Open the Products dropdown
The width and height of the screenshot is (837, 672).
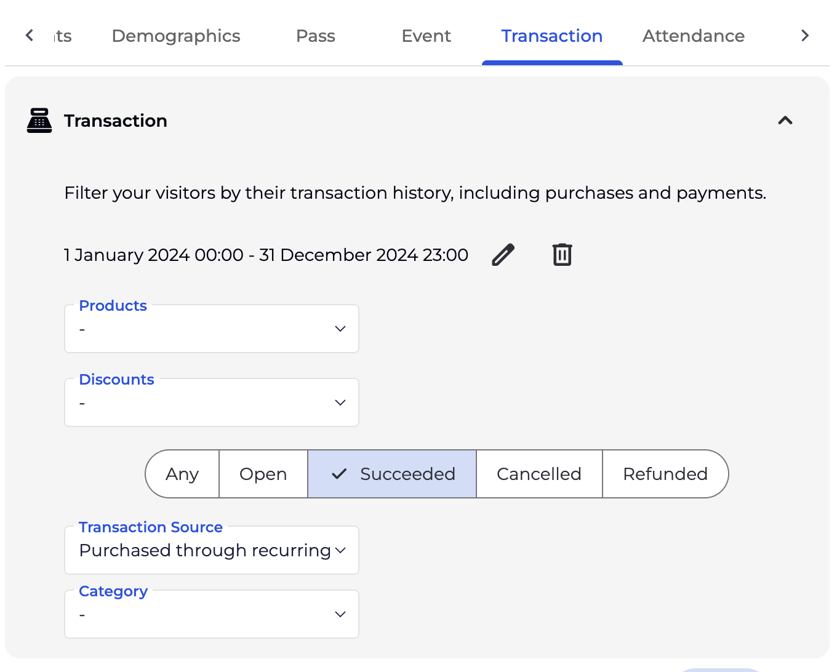coord(212,329)
